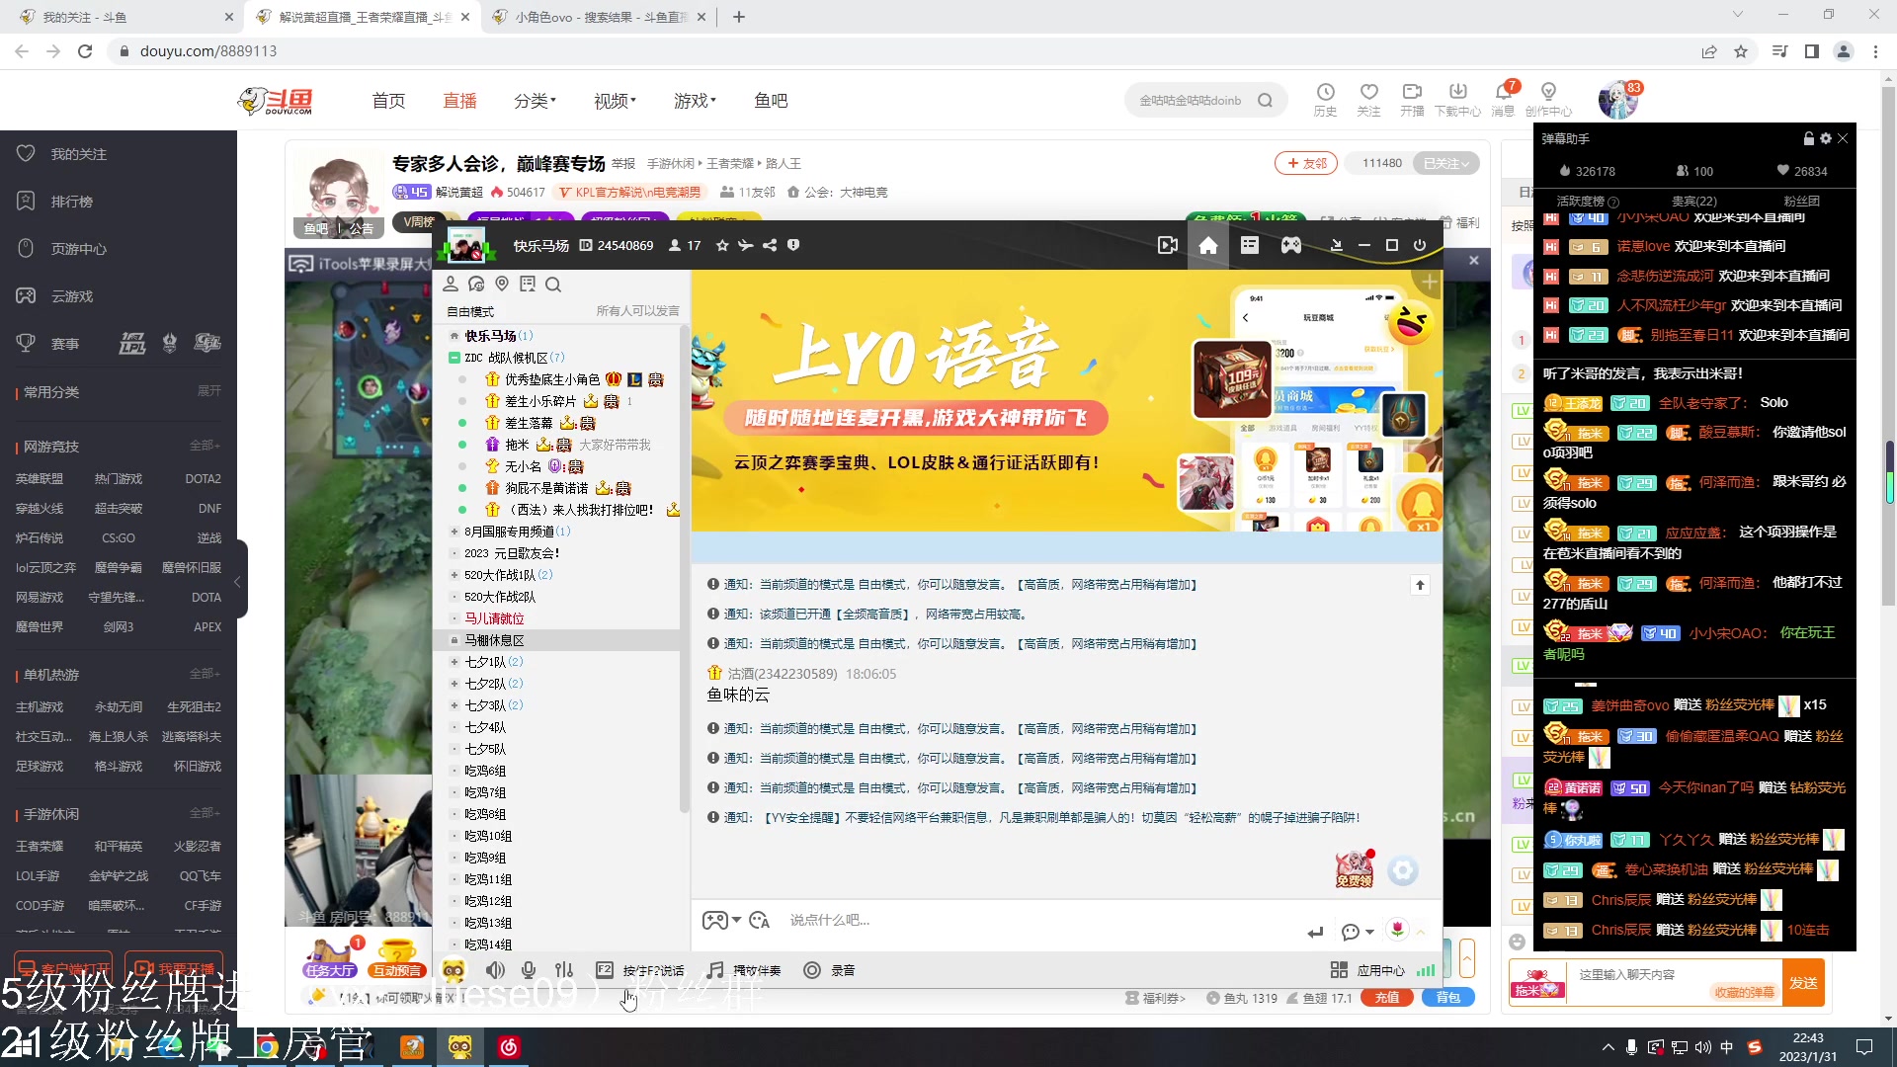Open the 鱼吧 navigation item
Screen dimensions: 1897x1067
point(771,101)
